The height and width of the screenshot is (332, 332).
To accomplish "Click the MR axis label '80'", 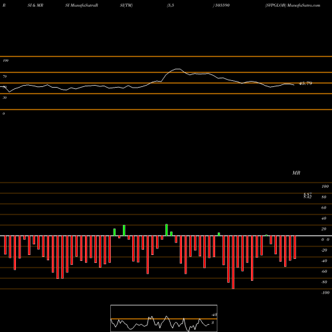I will (324, 197).
